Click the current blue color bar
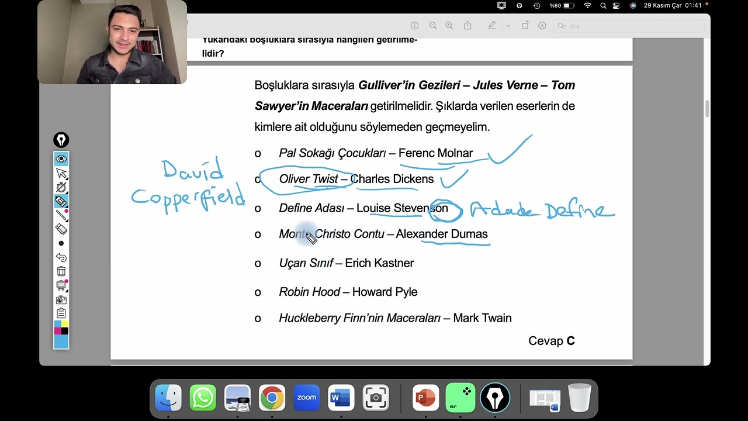The width and height of the screenshot is (748, 421). coord(61,341)
